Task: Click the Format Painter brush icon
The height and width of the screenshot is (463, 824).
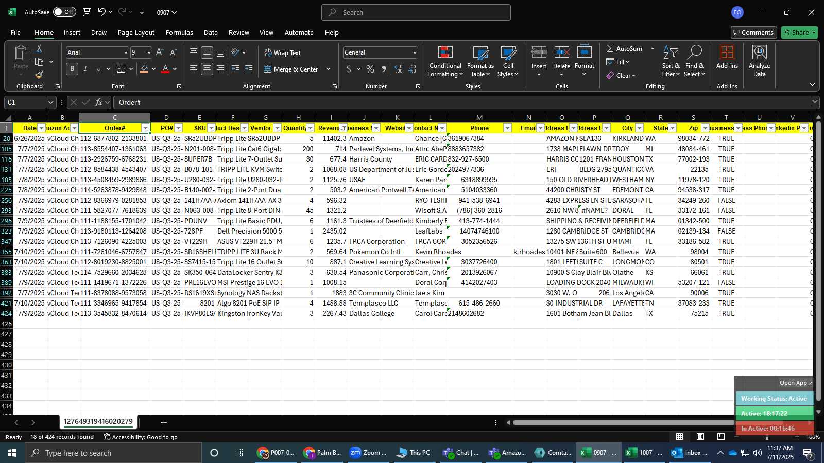Action: 39,75
